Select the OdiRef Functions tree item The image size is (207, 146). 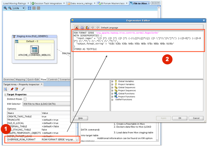pos(124,100)
